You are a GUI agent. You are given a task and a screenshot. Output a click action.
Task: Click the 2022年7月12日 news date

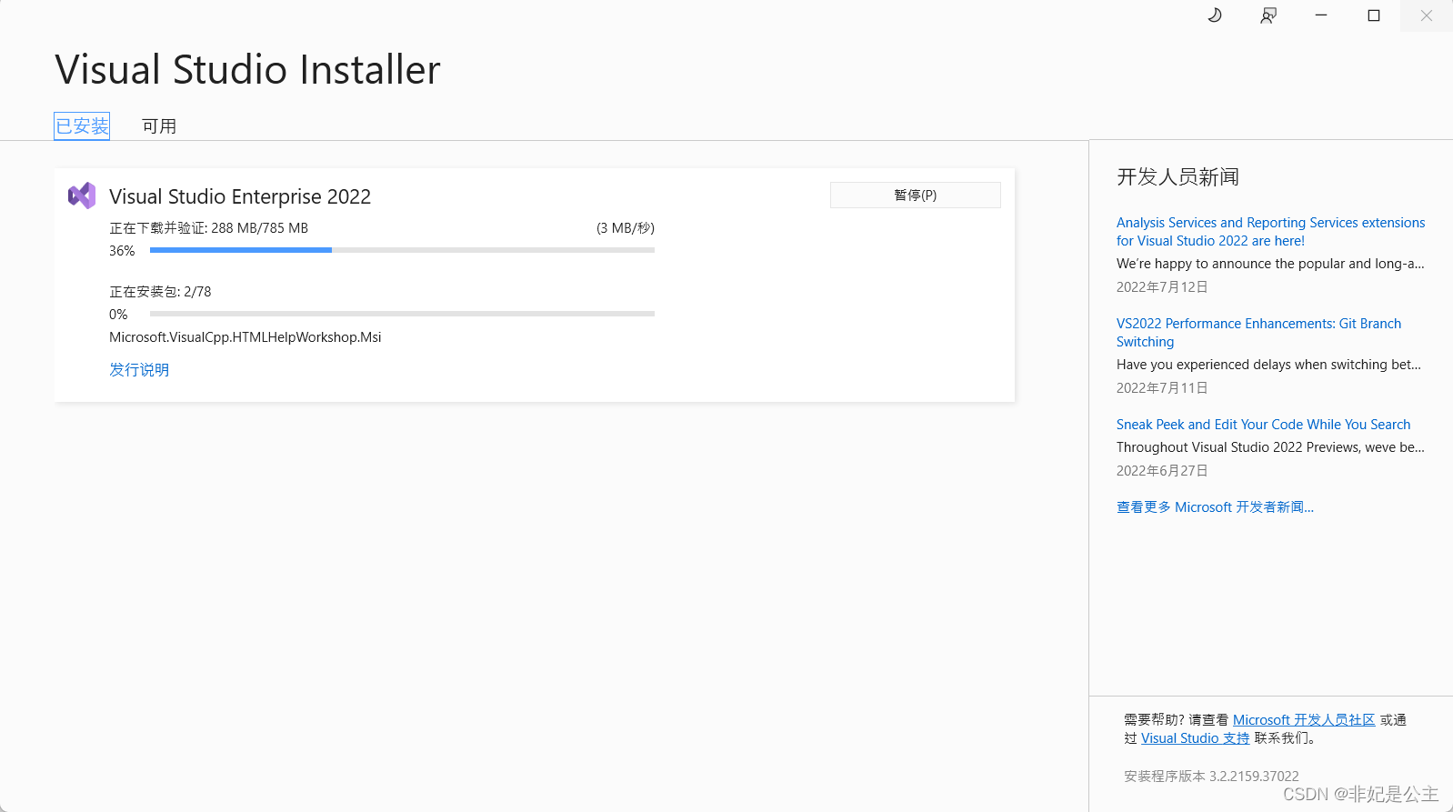coord(1162,286)
